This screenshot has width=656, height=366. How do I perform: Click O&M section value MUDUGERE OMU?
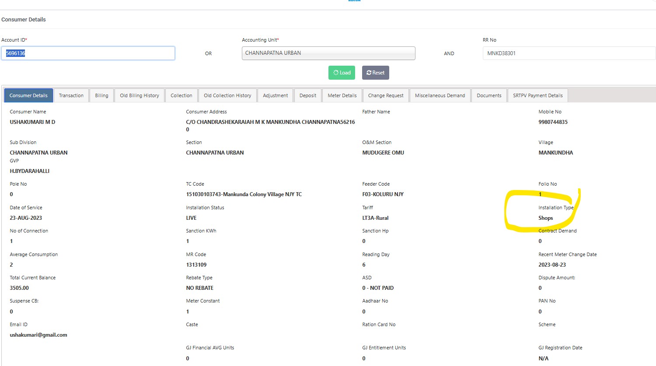click(x=383, y=153)
